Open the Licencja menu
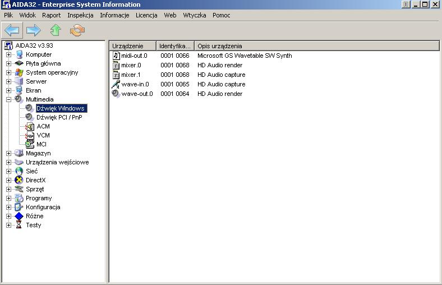 (x=146, y=15)
